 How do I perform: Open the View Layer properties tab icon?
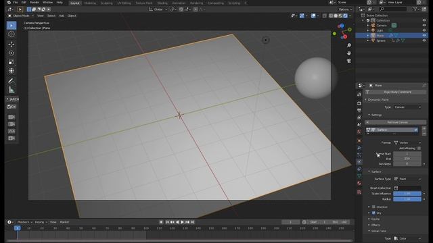pos(359,117)
